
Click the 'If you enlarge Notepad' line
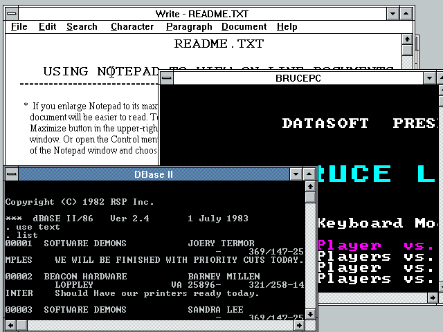click(x=95, y=106)
